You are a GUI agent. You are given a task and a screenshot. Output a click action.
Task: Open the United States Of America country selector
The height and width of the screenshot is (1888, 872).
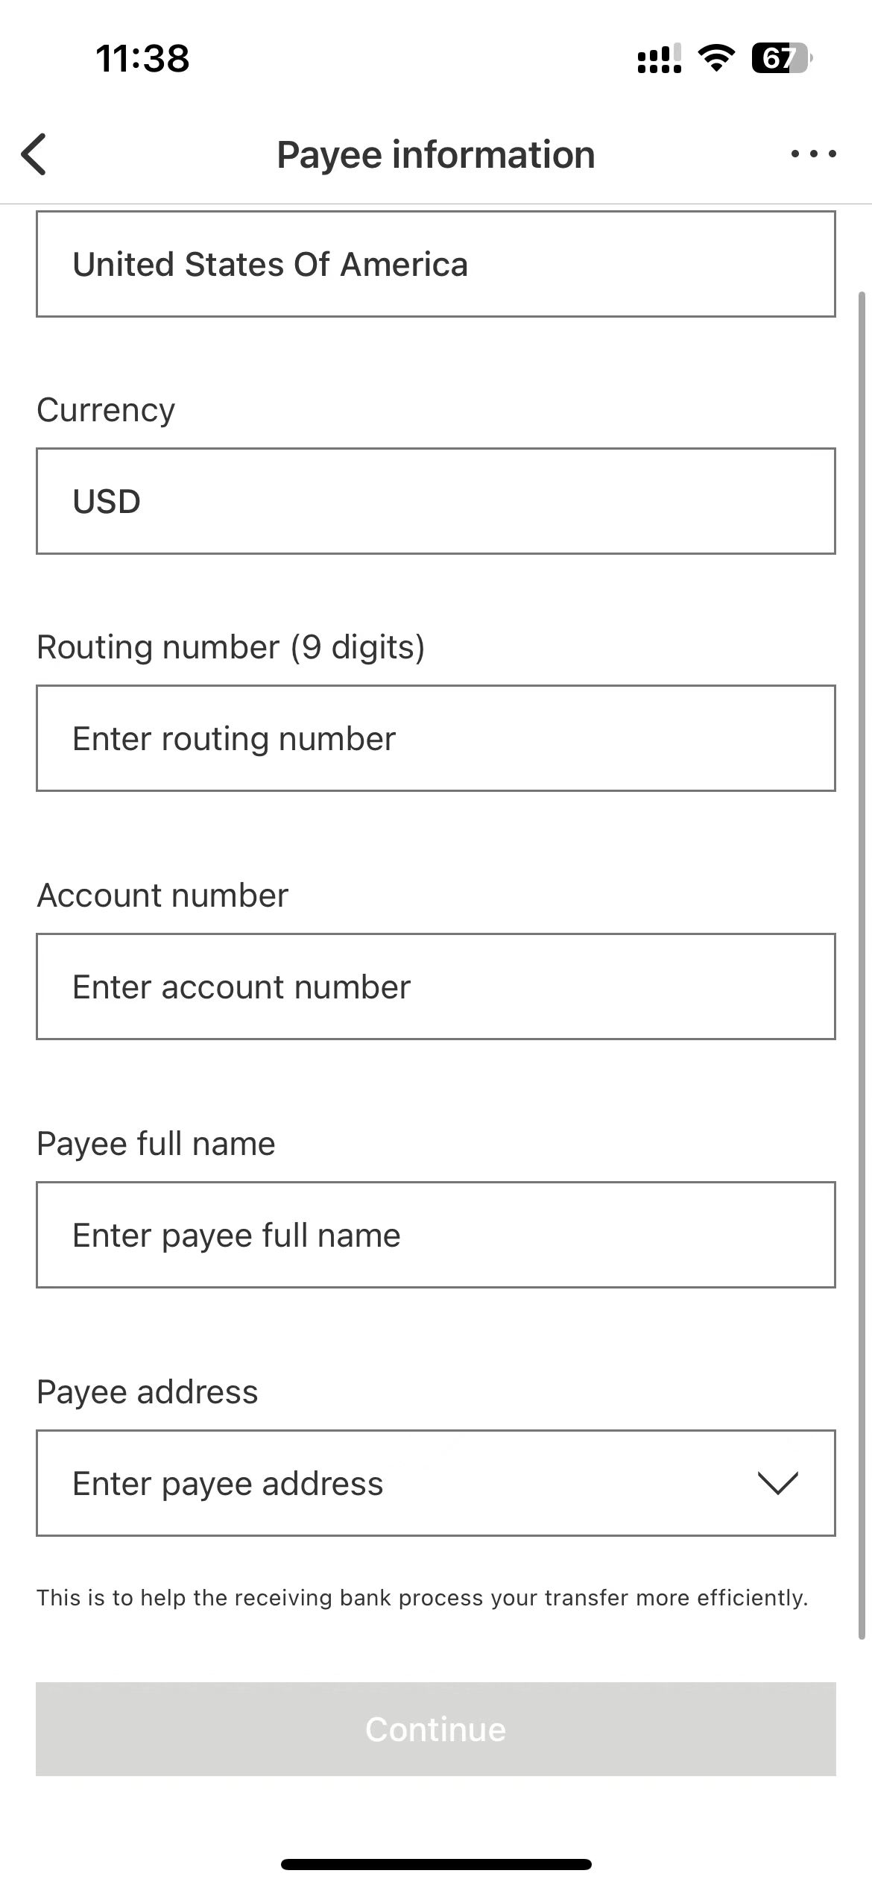pos(435,264)
